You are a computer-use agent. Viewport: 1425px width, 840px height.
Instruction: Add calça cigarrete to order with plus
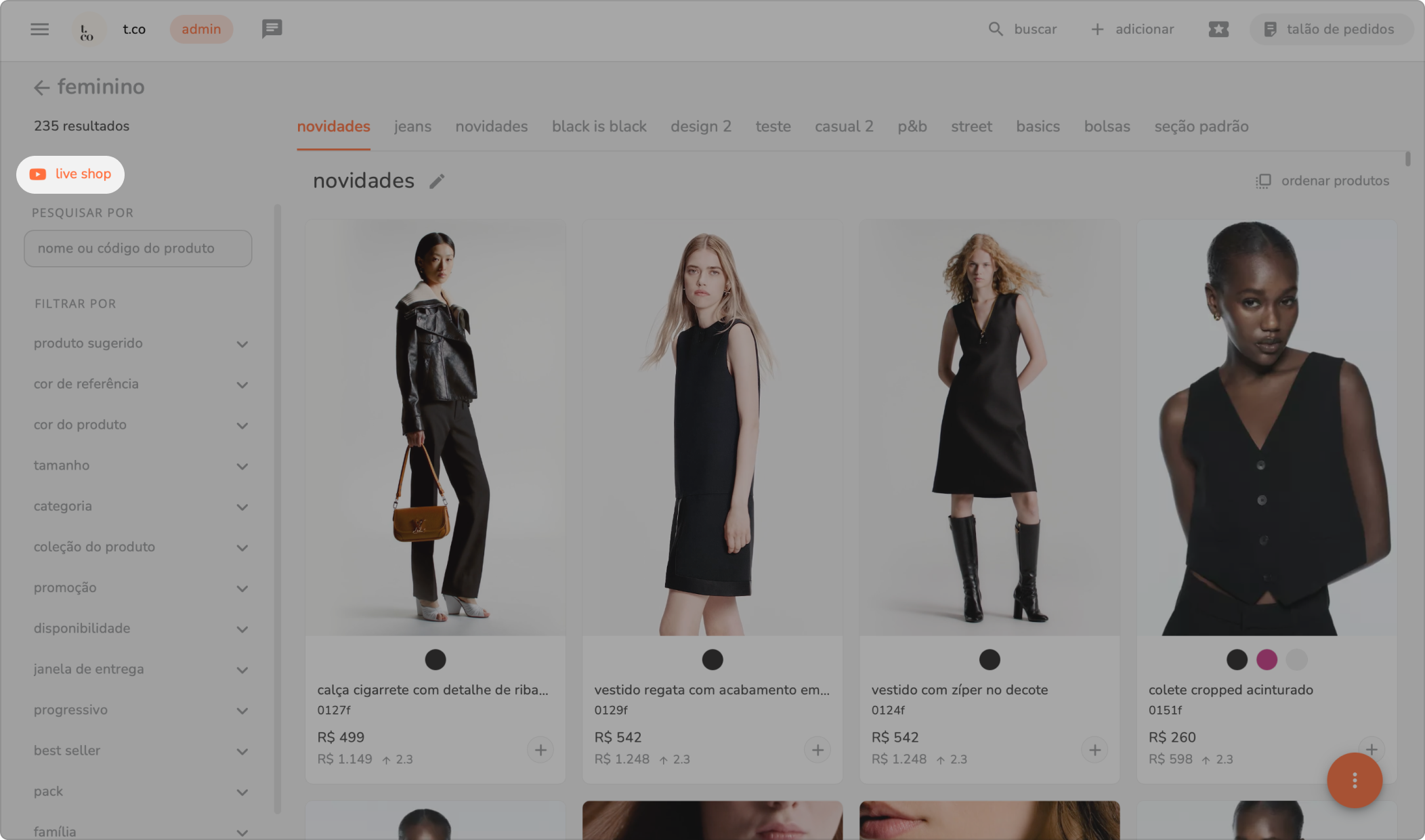click(540, 750)
